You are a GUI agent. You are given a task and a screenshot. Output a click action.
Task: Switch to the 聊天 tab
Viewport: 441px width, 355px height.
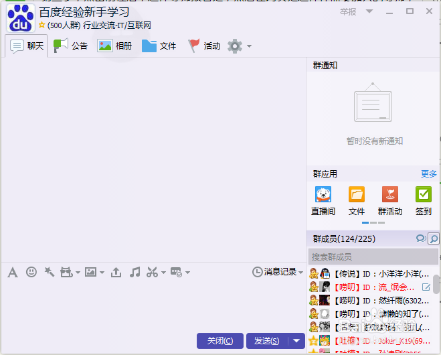pos(26,46)
